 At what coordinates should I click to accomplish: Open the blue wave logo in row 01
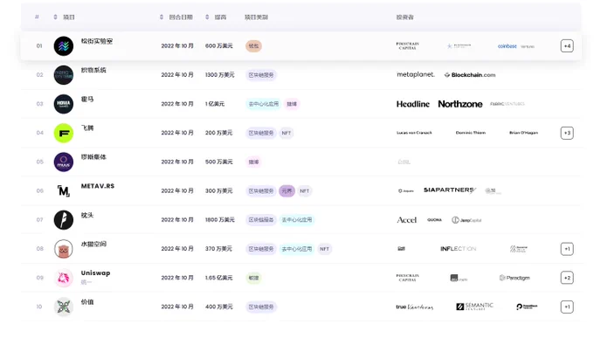point(63,45)
